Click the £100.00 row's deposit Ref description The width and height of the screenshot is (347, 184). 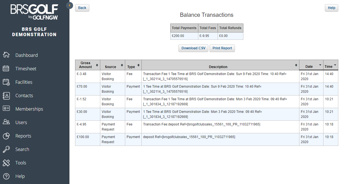coord(189,137)
